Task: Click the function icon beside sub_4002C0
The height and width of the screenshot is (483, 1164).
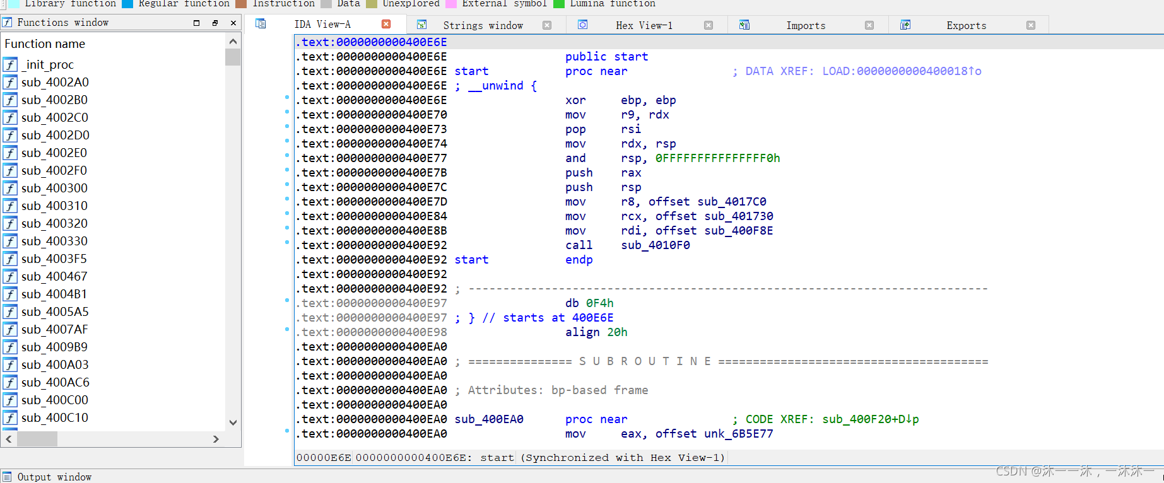Action: pos(10,117)
